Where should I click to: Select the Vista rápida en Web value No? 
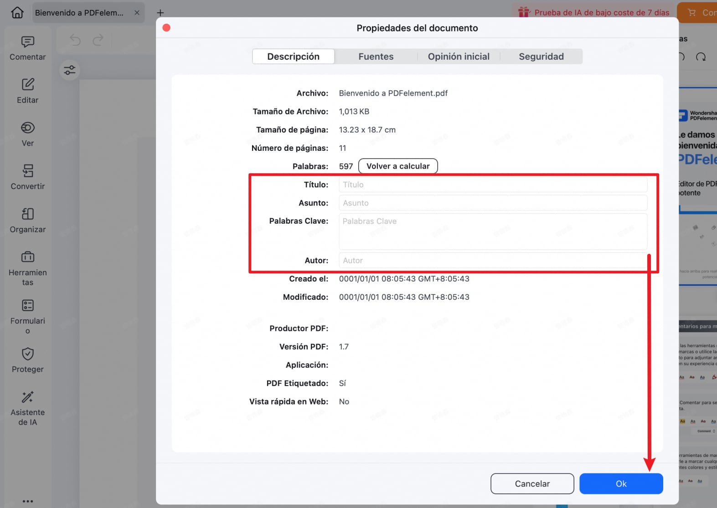pos(344,401)
